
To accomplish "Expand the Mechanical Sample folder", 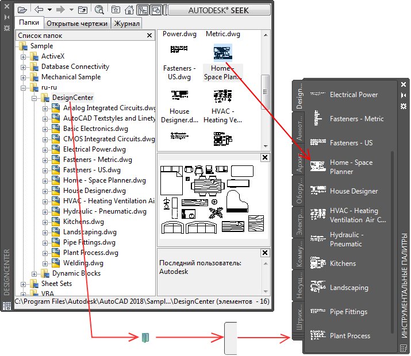I will [x=24, y=78].
